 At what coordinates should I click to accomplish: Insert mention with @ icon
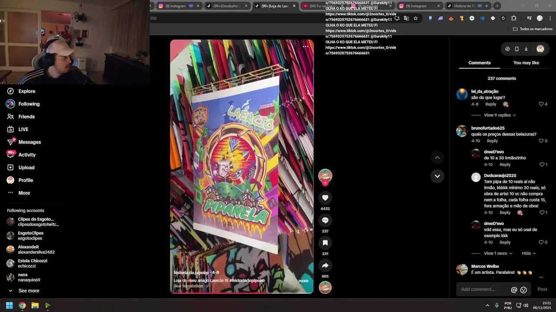click(x=514, y=290)
